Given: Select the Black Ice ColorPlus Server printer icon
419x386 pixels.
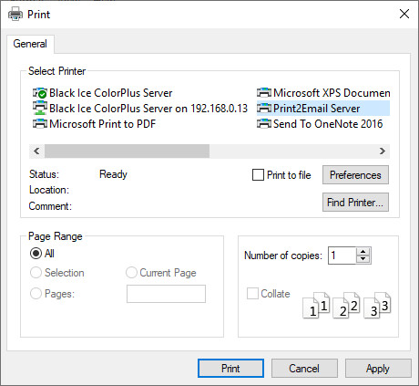Looking at the screenshot, I should tap(40, 93).
